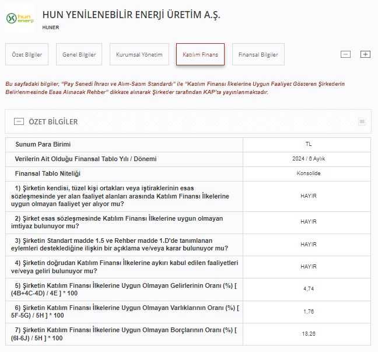Click the TL currency value
378x352 pixels.
pyautogui.click(x=309, y=144)
